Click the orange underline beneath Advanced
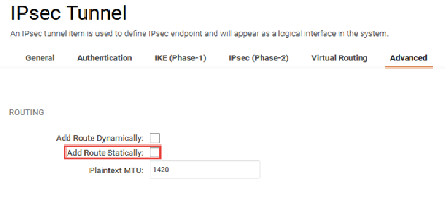This screenshot has height=203, width=445. (x=409, y=67)
